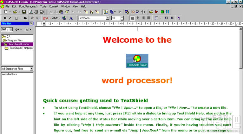Toggle Superscript formatting
243x134 pixels.
point(32,18)
